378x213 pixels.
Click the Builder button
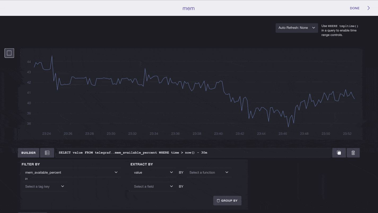coord(28,153)
